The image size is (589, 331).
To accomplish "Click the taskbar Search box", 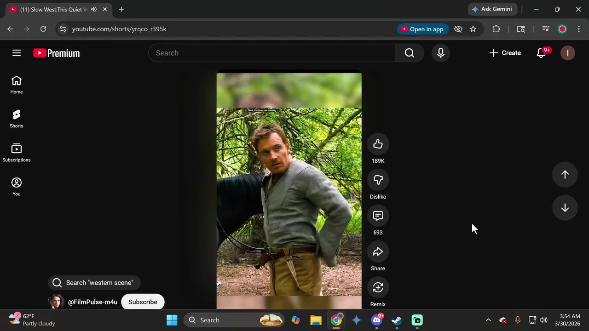I will point(234,320).
